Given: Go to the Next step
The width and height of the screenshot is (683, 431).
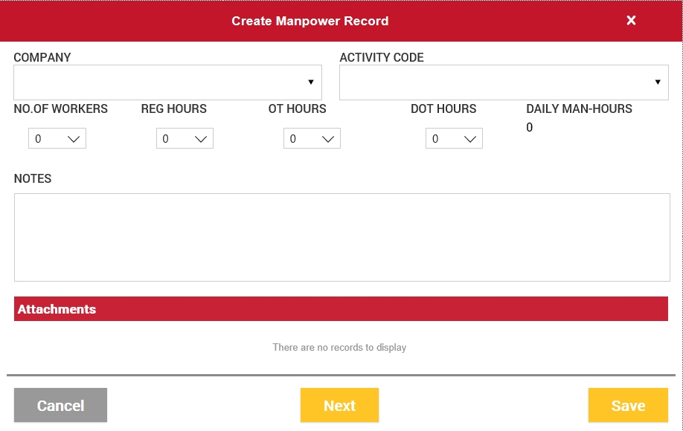Looking at the screenshot, I should tap(339, 406).
